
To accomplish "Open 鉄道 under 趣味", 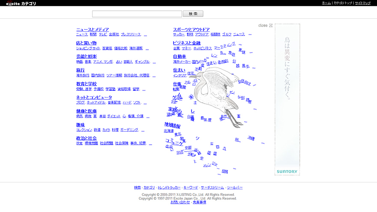I will pos(97,130).
